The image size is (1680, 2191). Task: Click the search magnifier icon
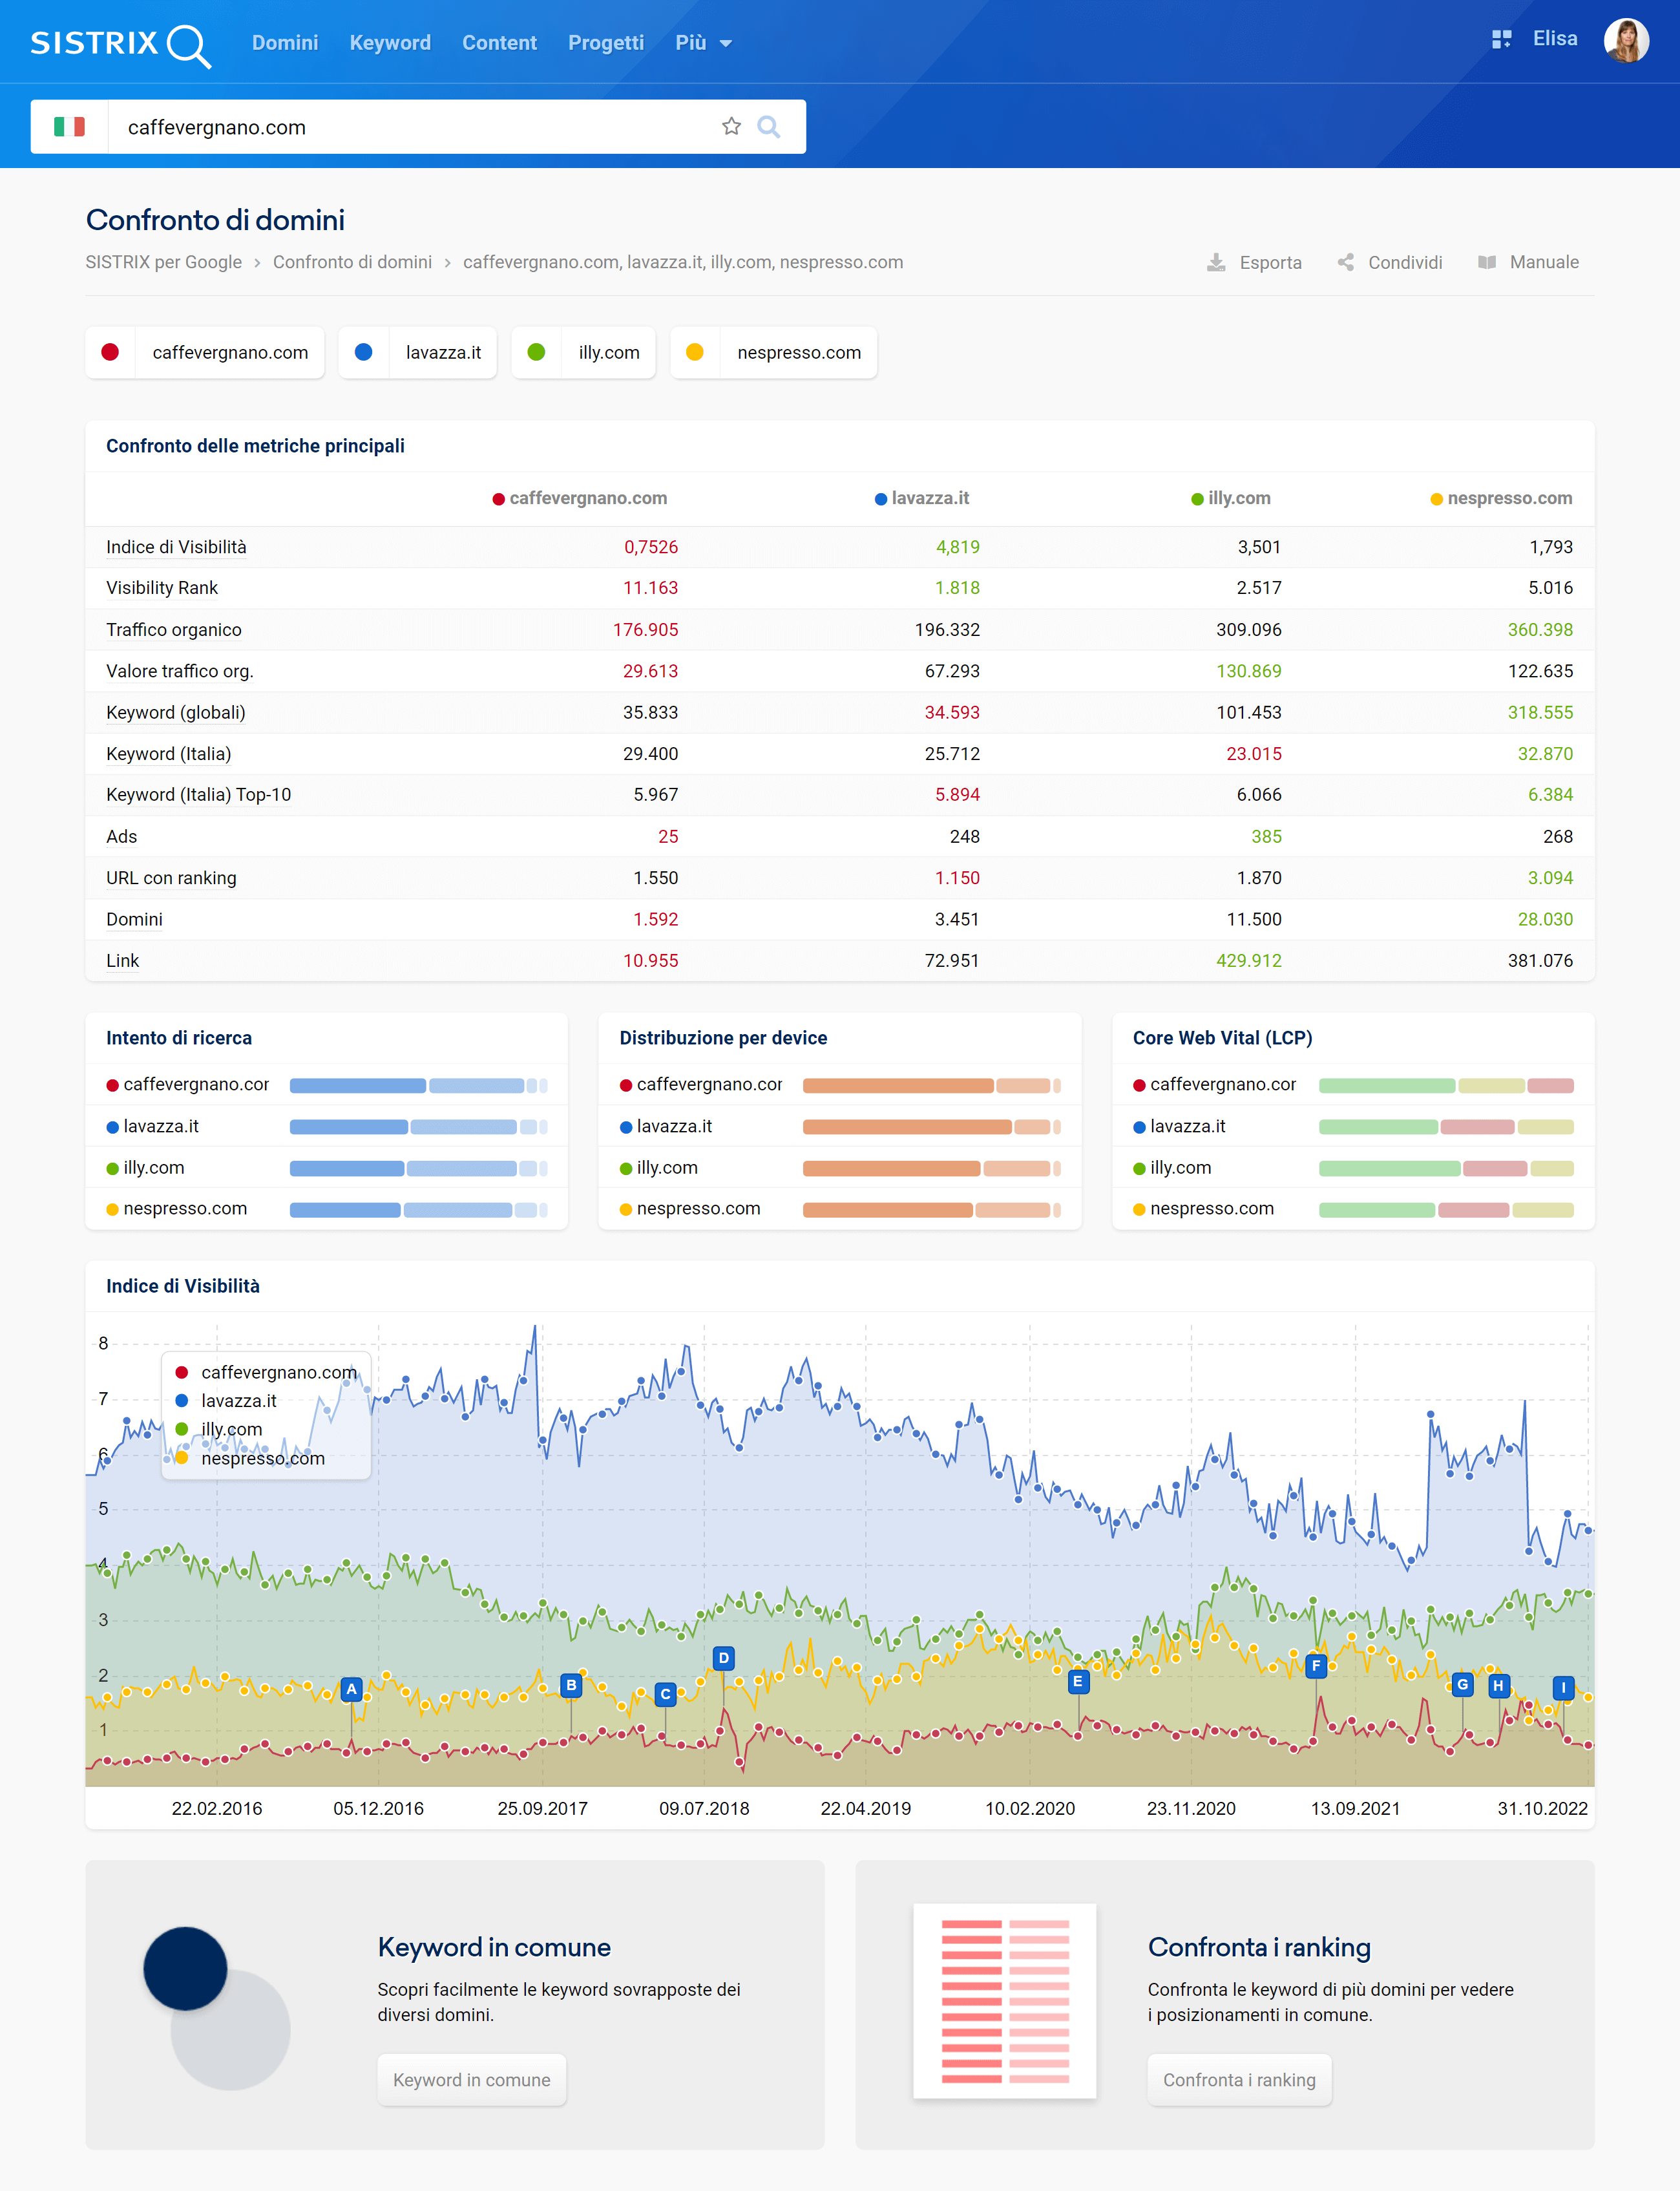point(768,127)
